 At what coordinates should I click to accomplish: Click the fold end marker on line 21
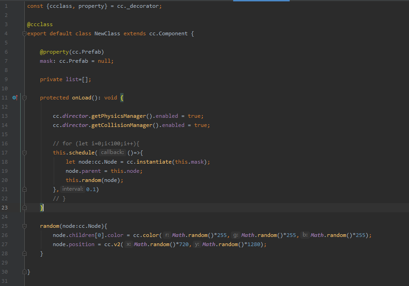coord(24,189)
